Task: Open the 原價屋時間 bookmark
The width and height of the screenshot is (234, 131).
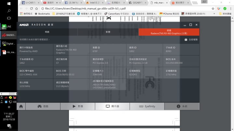Action: (193, 14)
